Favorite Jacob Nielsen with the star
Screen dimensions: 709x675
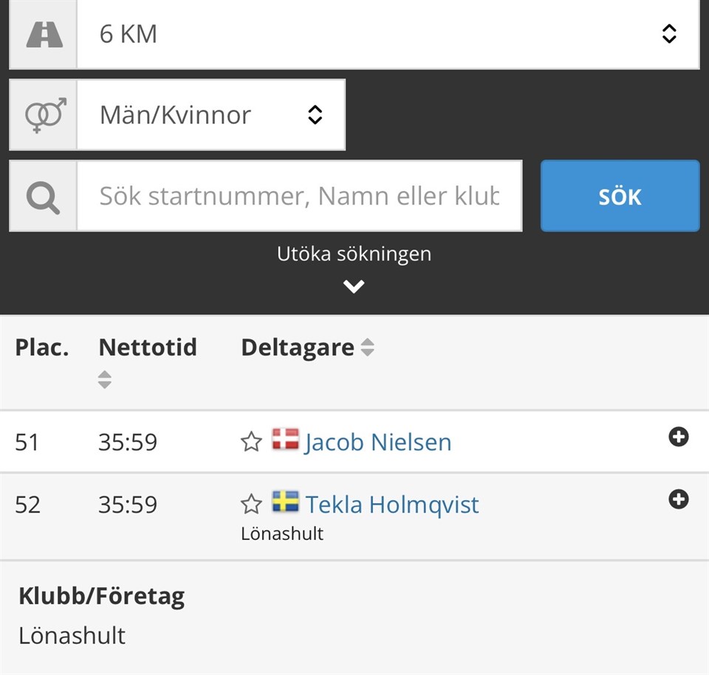(252, 442)
